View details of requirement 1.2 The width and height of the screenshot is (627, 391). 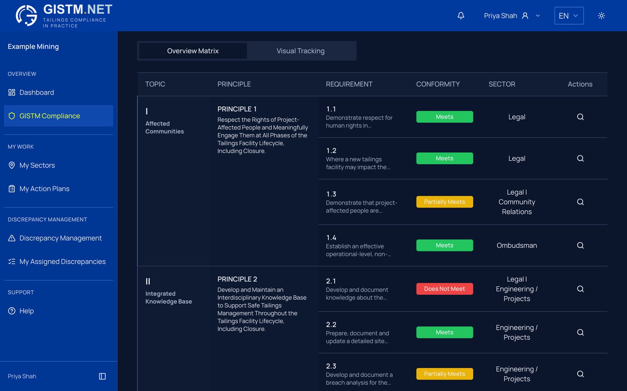pyautogui.click(x=580, y=158)
